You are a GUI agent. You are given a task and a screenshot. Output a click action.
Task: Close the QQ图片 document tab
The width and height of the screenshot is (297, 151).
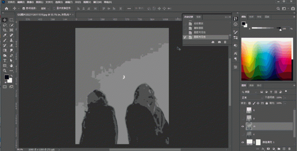coord(73,15)
